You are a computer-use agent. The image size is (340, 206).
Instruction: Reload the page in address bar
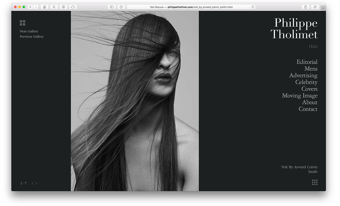253,7
